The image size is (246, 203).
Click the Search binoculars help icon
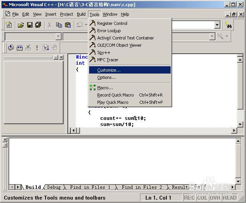[228, 25]
